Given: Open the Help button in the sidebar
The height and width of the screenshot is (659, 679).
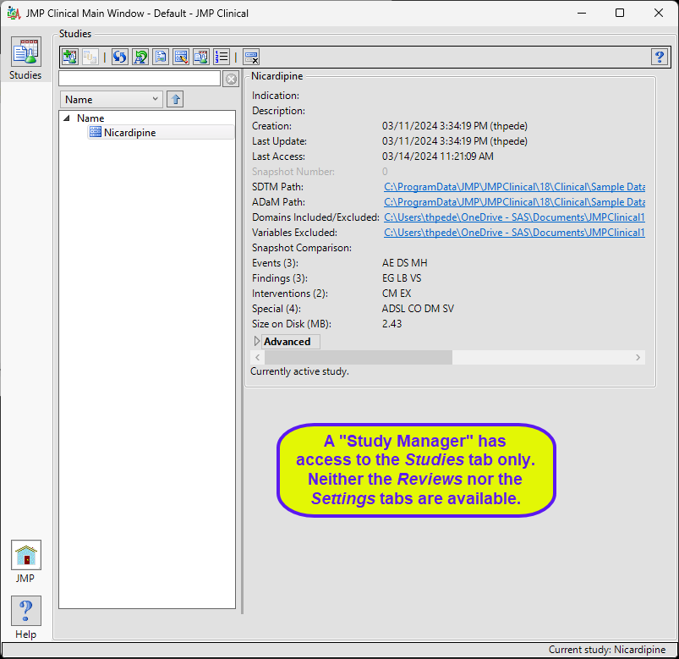Looking at the screenshot, I should [26, 612].
